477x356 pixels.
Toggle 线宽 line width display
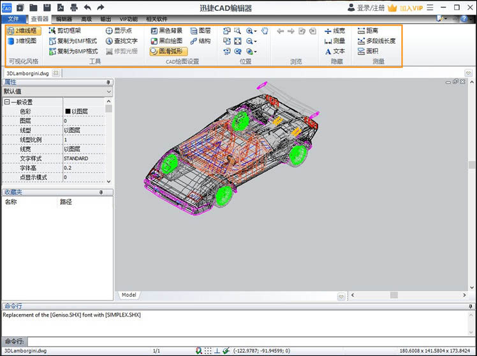[x=335, y=31]
